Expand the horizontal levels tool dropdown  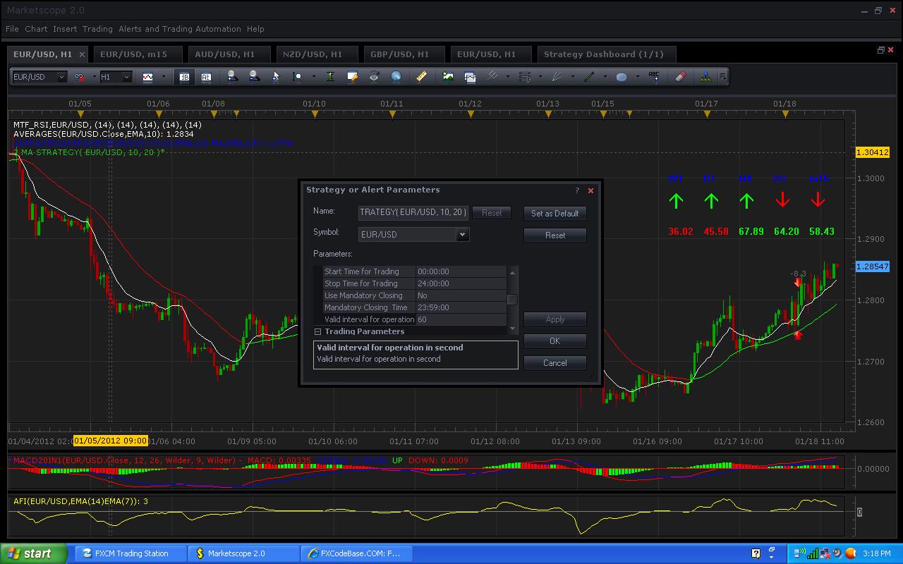(540, 77)
